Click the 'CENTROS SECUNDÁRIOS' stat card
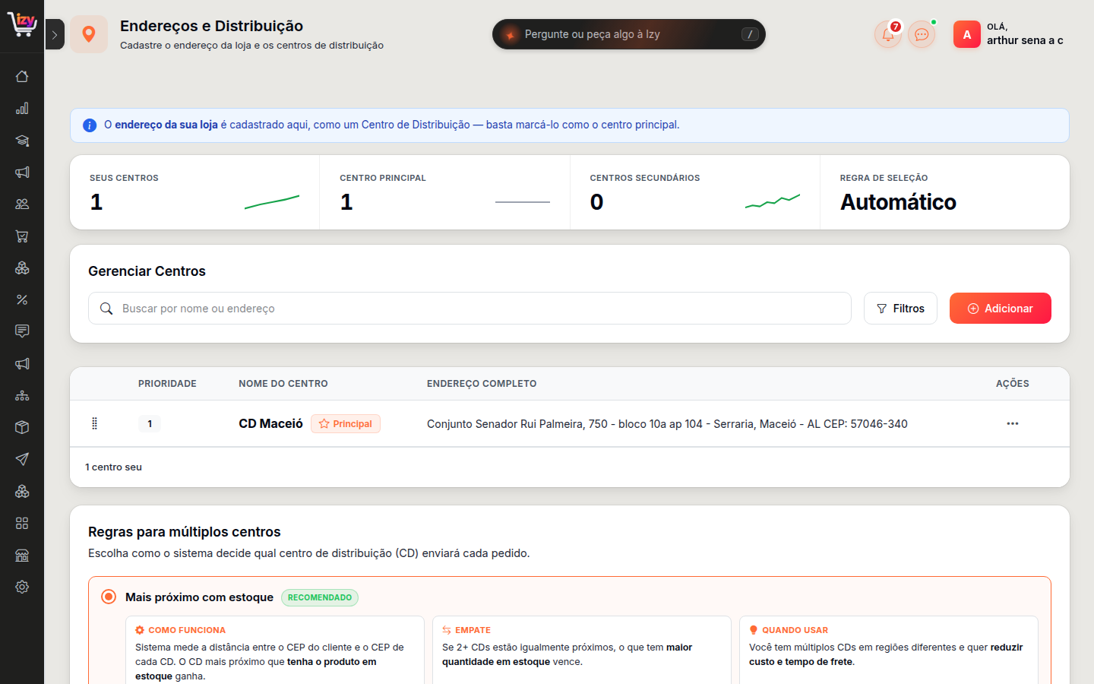1094x684 pixels. click(694, 192)
